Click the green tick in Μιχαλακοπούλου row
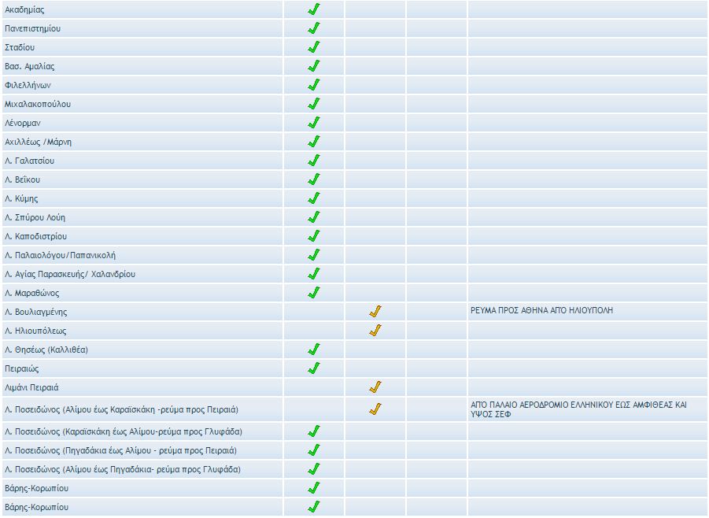Image resolution: width=709 pixels, height=518 pixels. [x=313, y=104]
